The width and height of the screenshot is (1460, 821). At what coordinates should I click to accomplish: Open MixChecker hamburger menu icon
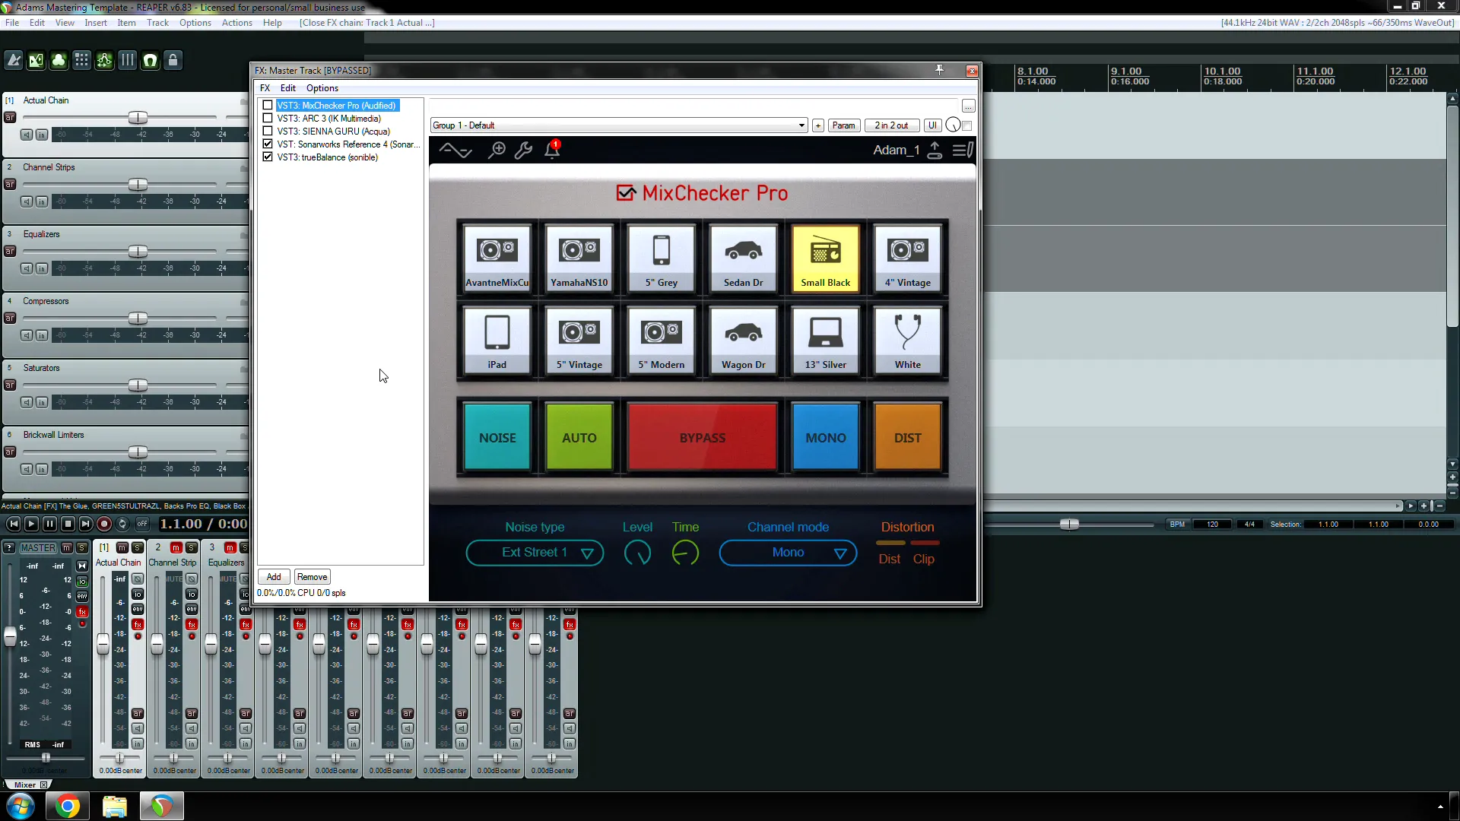(963, 150)
